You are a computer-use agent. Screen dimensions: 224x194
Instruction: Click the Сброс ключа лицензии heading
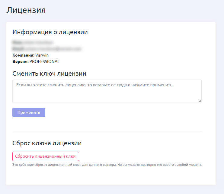click(x=47, y=143)
